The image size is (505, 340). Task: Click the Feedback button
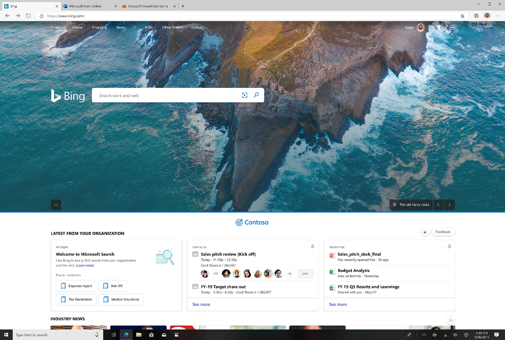click(x=443, y=232)
